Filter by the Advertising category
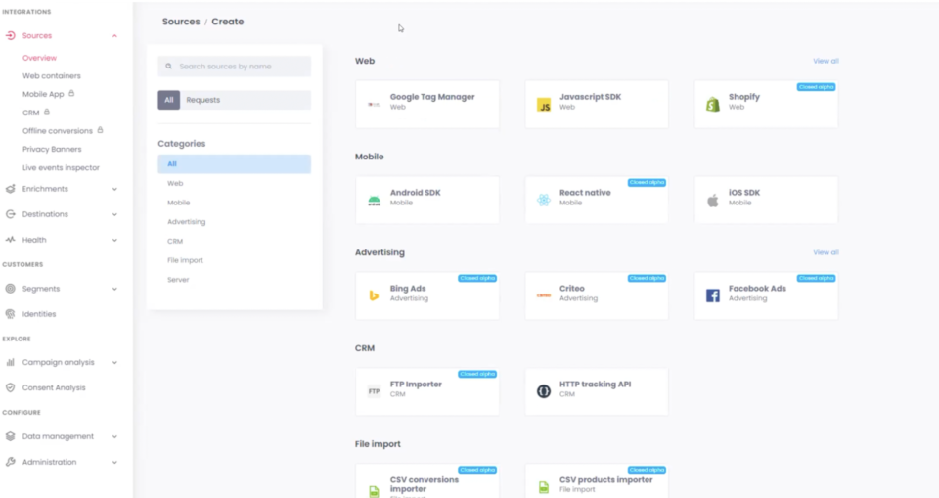The width and height of the screenshot is (939, 498). [186, 222]
